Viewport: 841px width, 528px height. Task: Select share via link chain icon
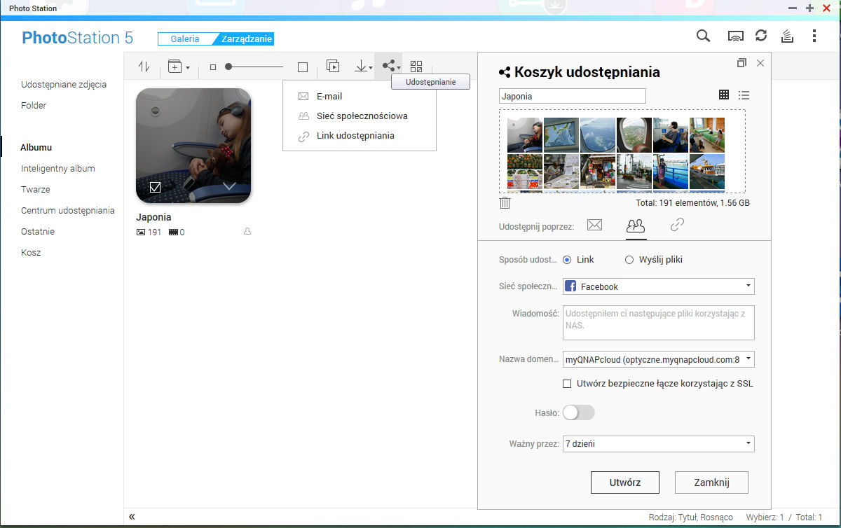pos(677,225)
